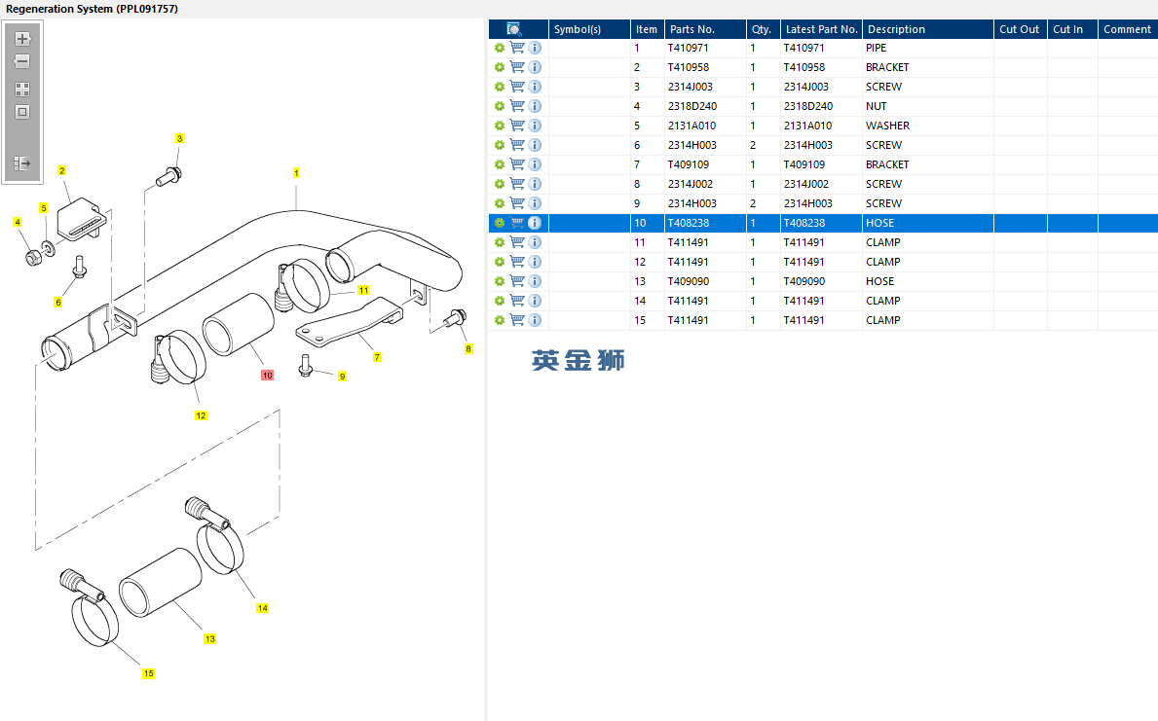Click gear icon for PIPE T410971 row

(x=500, y=48)
